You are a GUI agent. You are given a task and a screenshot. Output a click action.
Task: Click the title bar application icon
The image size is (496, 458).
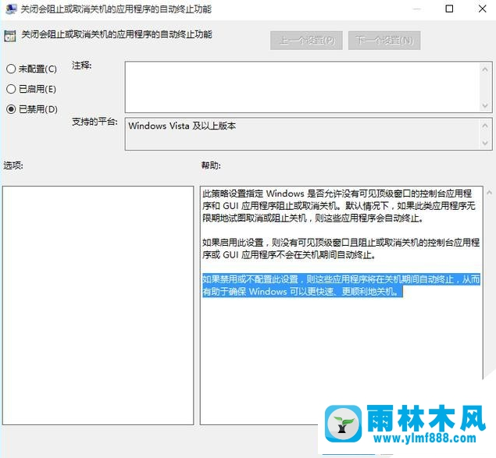(x=11, y=9)
